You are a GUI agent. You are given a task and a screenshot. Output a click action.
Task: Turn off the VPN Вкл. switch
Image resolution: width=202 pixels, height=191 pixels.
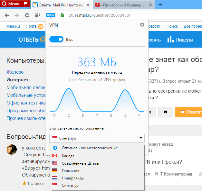pos(56,39)
